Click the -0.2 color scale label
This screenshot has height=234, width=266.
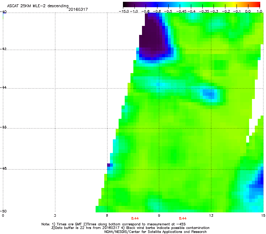click(x=226, y=12)
